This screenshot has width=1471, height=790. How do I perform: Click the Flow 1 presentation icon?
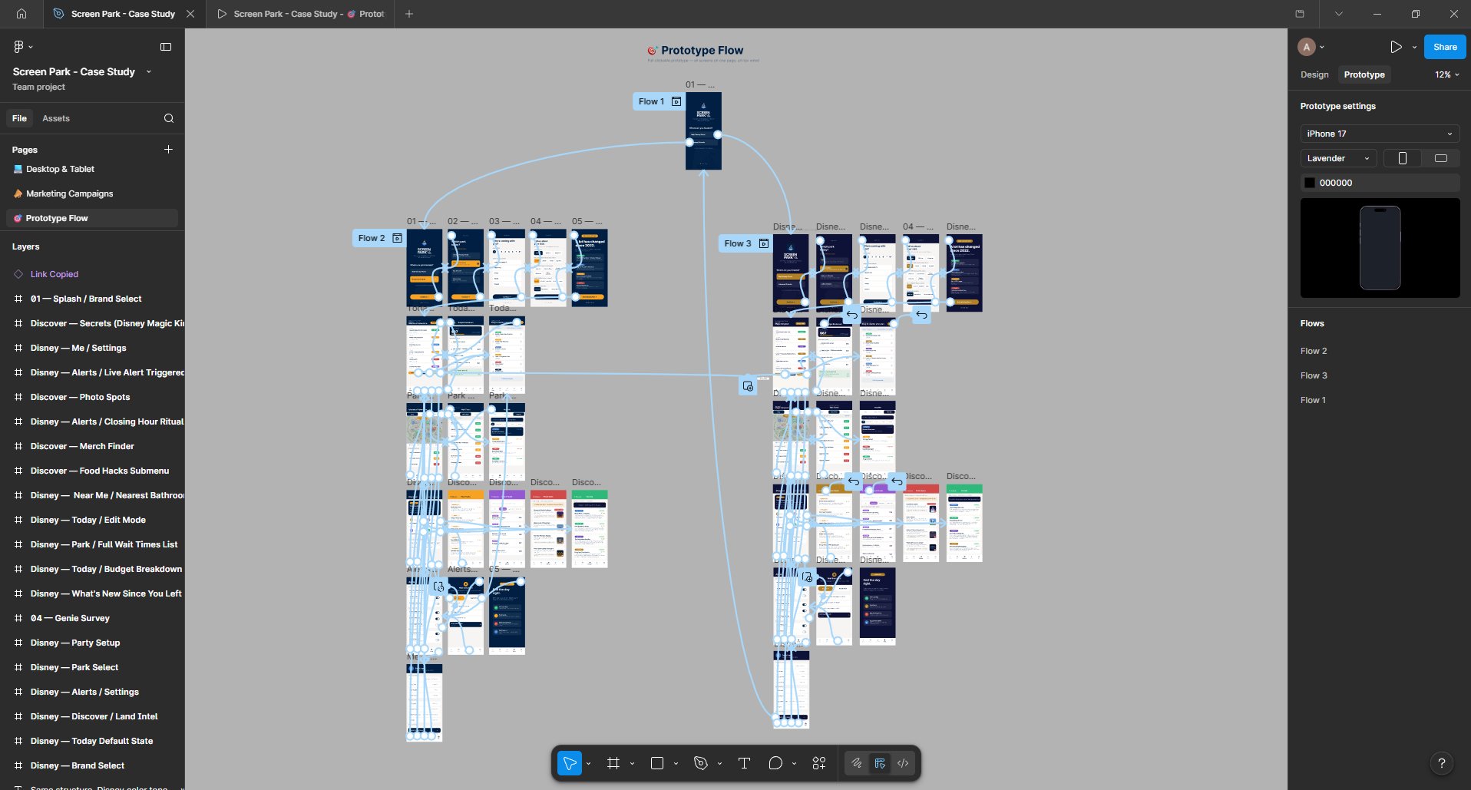tap(676, 101)
